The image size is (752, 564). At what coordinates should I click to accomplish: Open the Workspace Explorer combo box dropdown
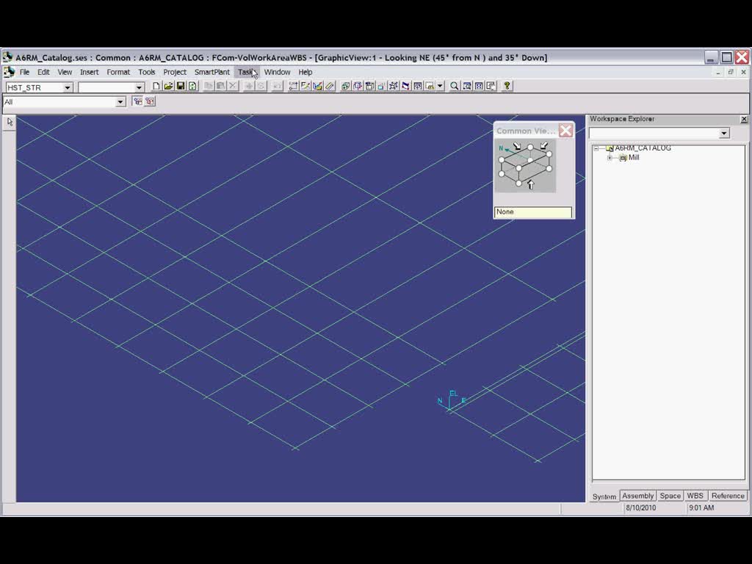pos(723,134)
